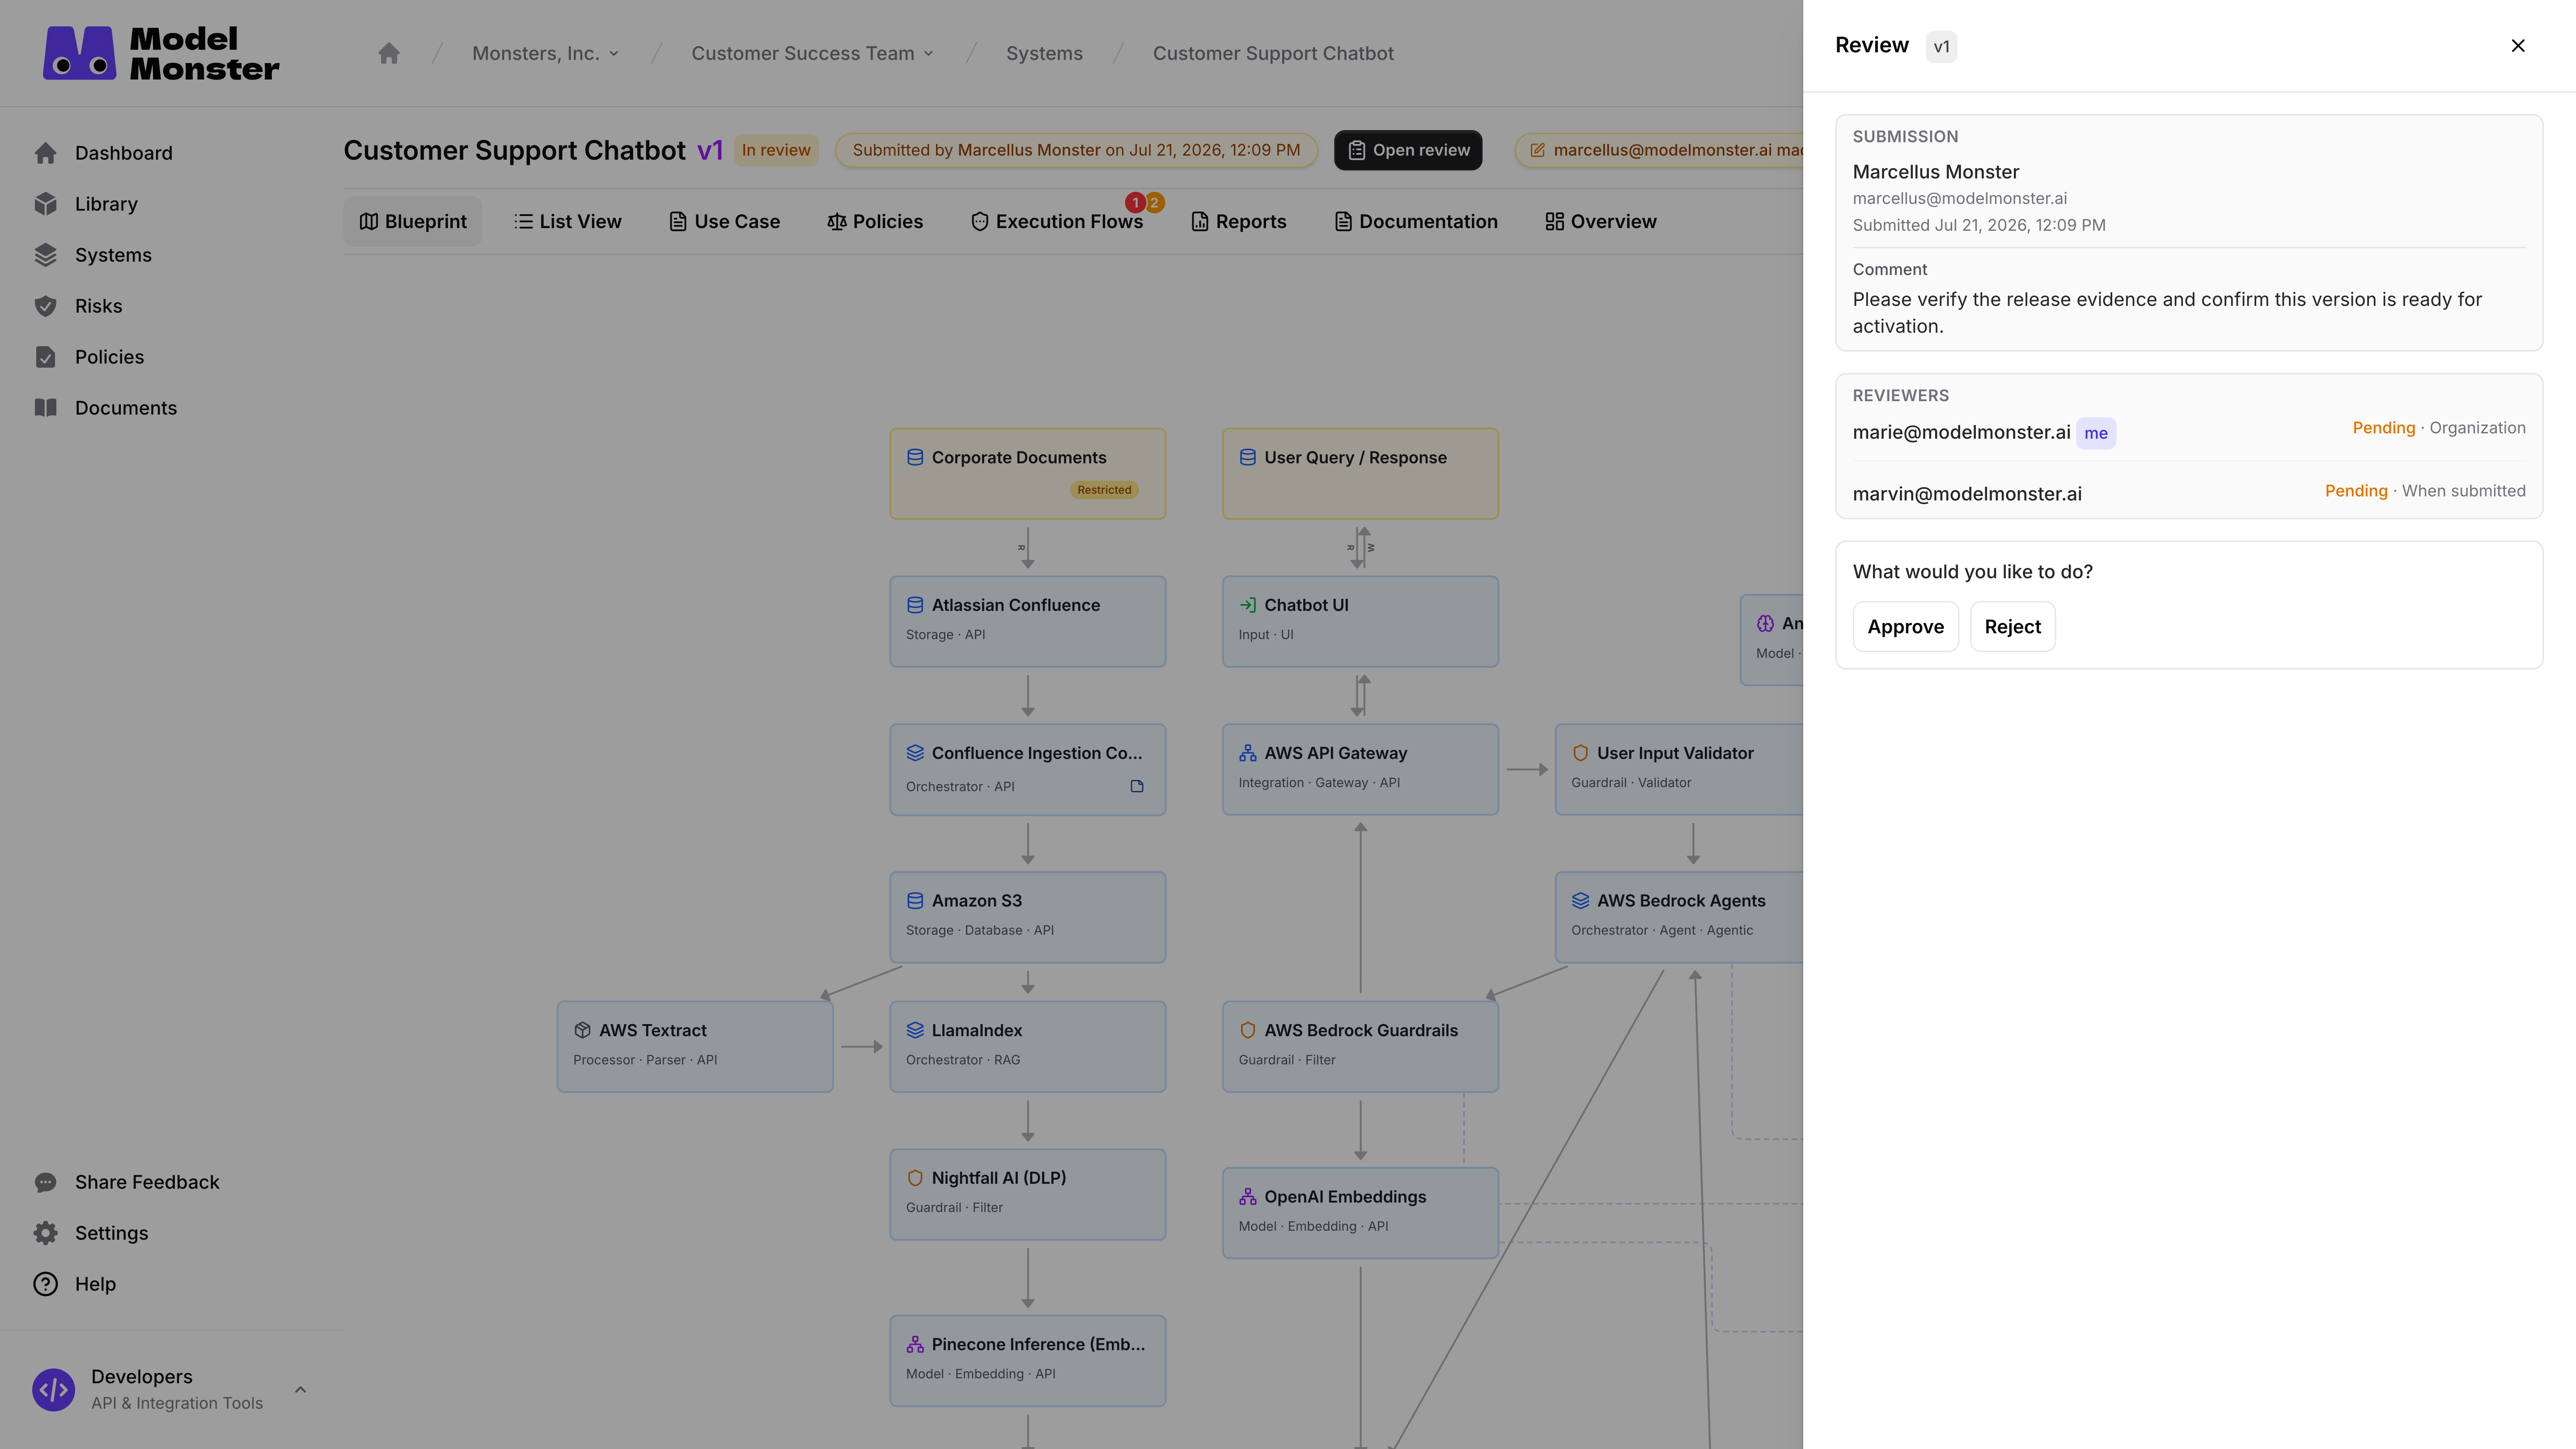The width and height of the screenshot is (2576, 1449).
Task: Click the Documents book icon
Action: [45, 408]
